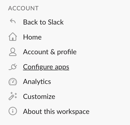Open Account & profile settings
This screenshot has width=130, height=125.
[x=50, y=52]
